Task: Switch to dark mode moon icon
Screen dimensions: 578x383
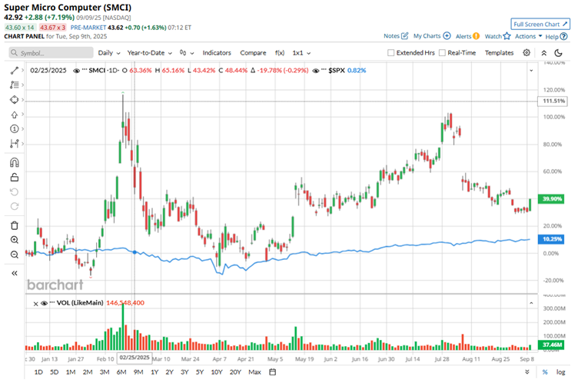Action: (559, 53)
